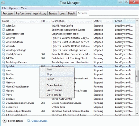Choose Stop in the context menu
This screenshot has width=139, height=126.
57,74
